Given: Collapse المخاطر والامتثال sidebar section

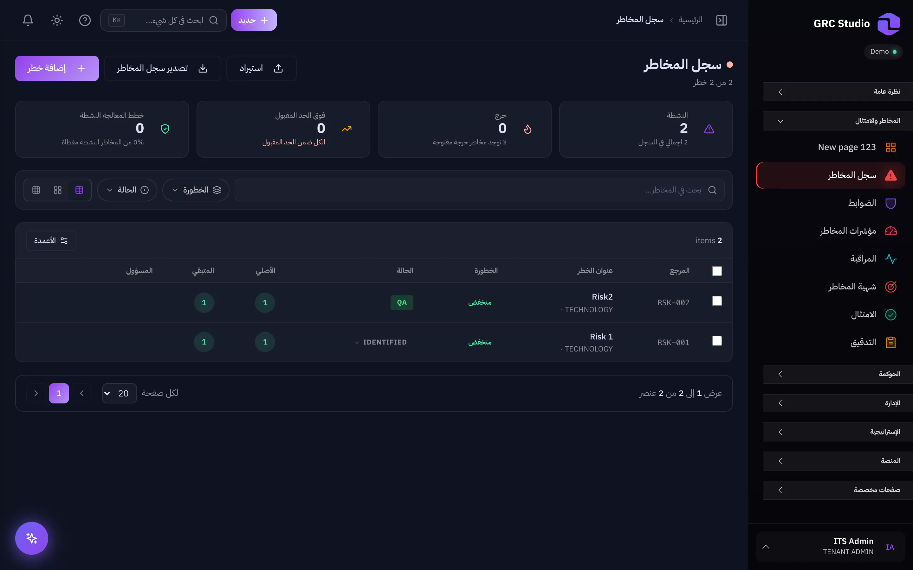Looking at the screenshot, I should (838, 121).
